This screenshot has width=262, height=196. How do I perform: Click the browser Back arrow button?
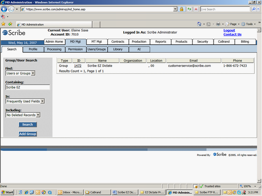point(4,9)
